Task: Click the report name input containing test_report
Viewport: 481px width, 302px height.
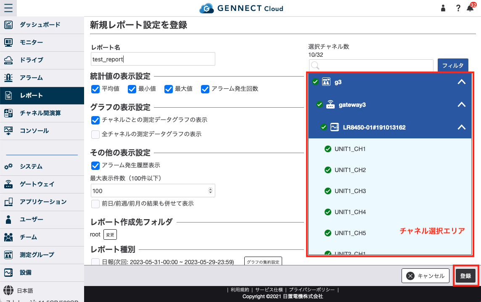Action: coord(153,58)
